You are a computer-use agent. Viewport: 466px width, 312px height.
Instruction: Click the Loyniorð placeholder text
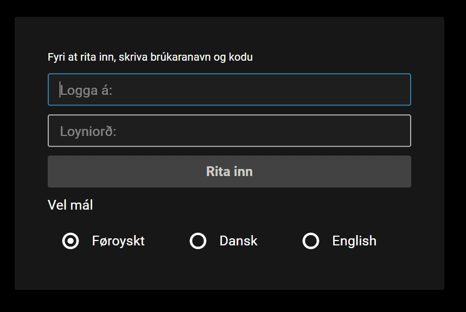(88, 132)
